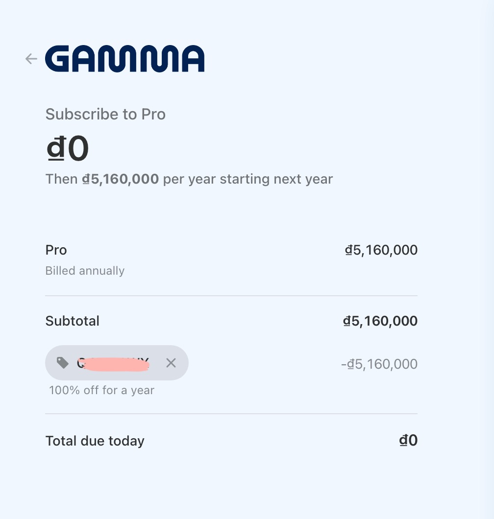Click the Pro plan price of đ5,160,000
Image resolution: width=494 pixels, height=519 pixels.
[x=381, y=250]
